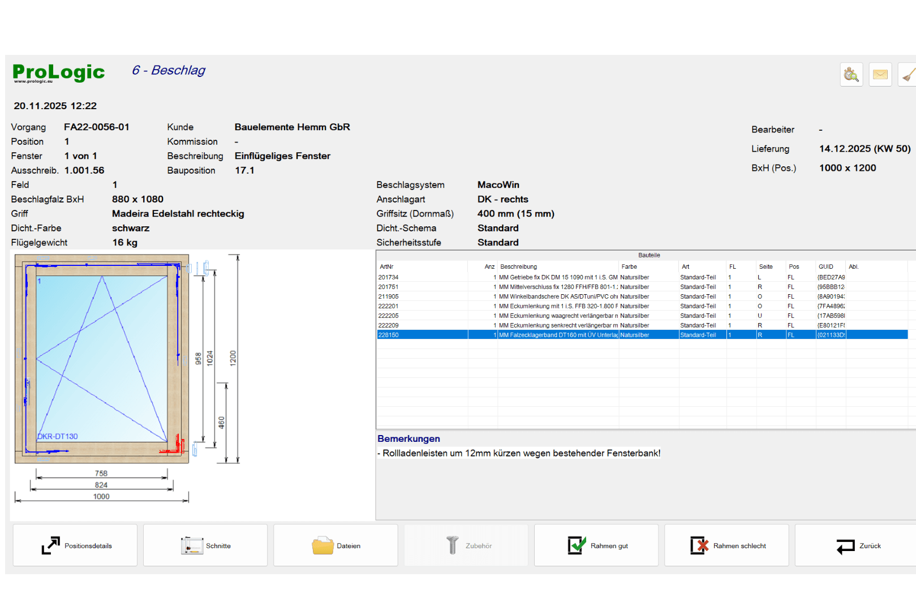Viewport: 916px width, 611px height.
Task: Open Positionsdetails
Action: (x=75, y=545)
